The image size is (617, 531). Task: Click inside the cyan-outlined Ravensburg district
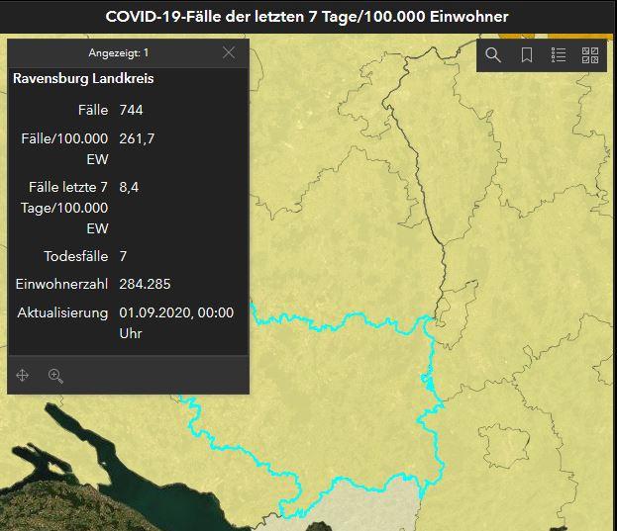click(x=335, y=400)
